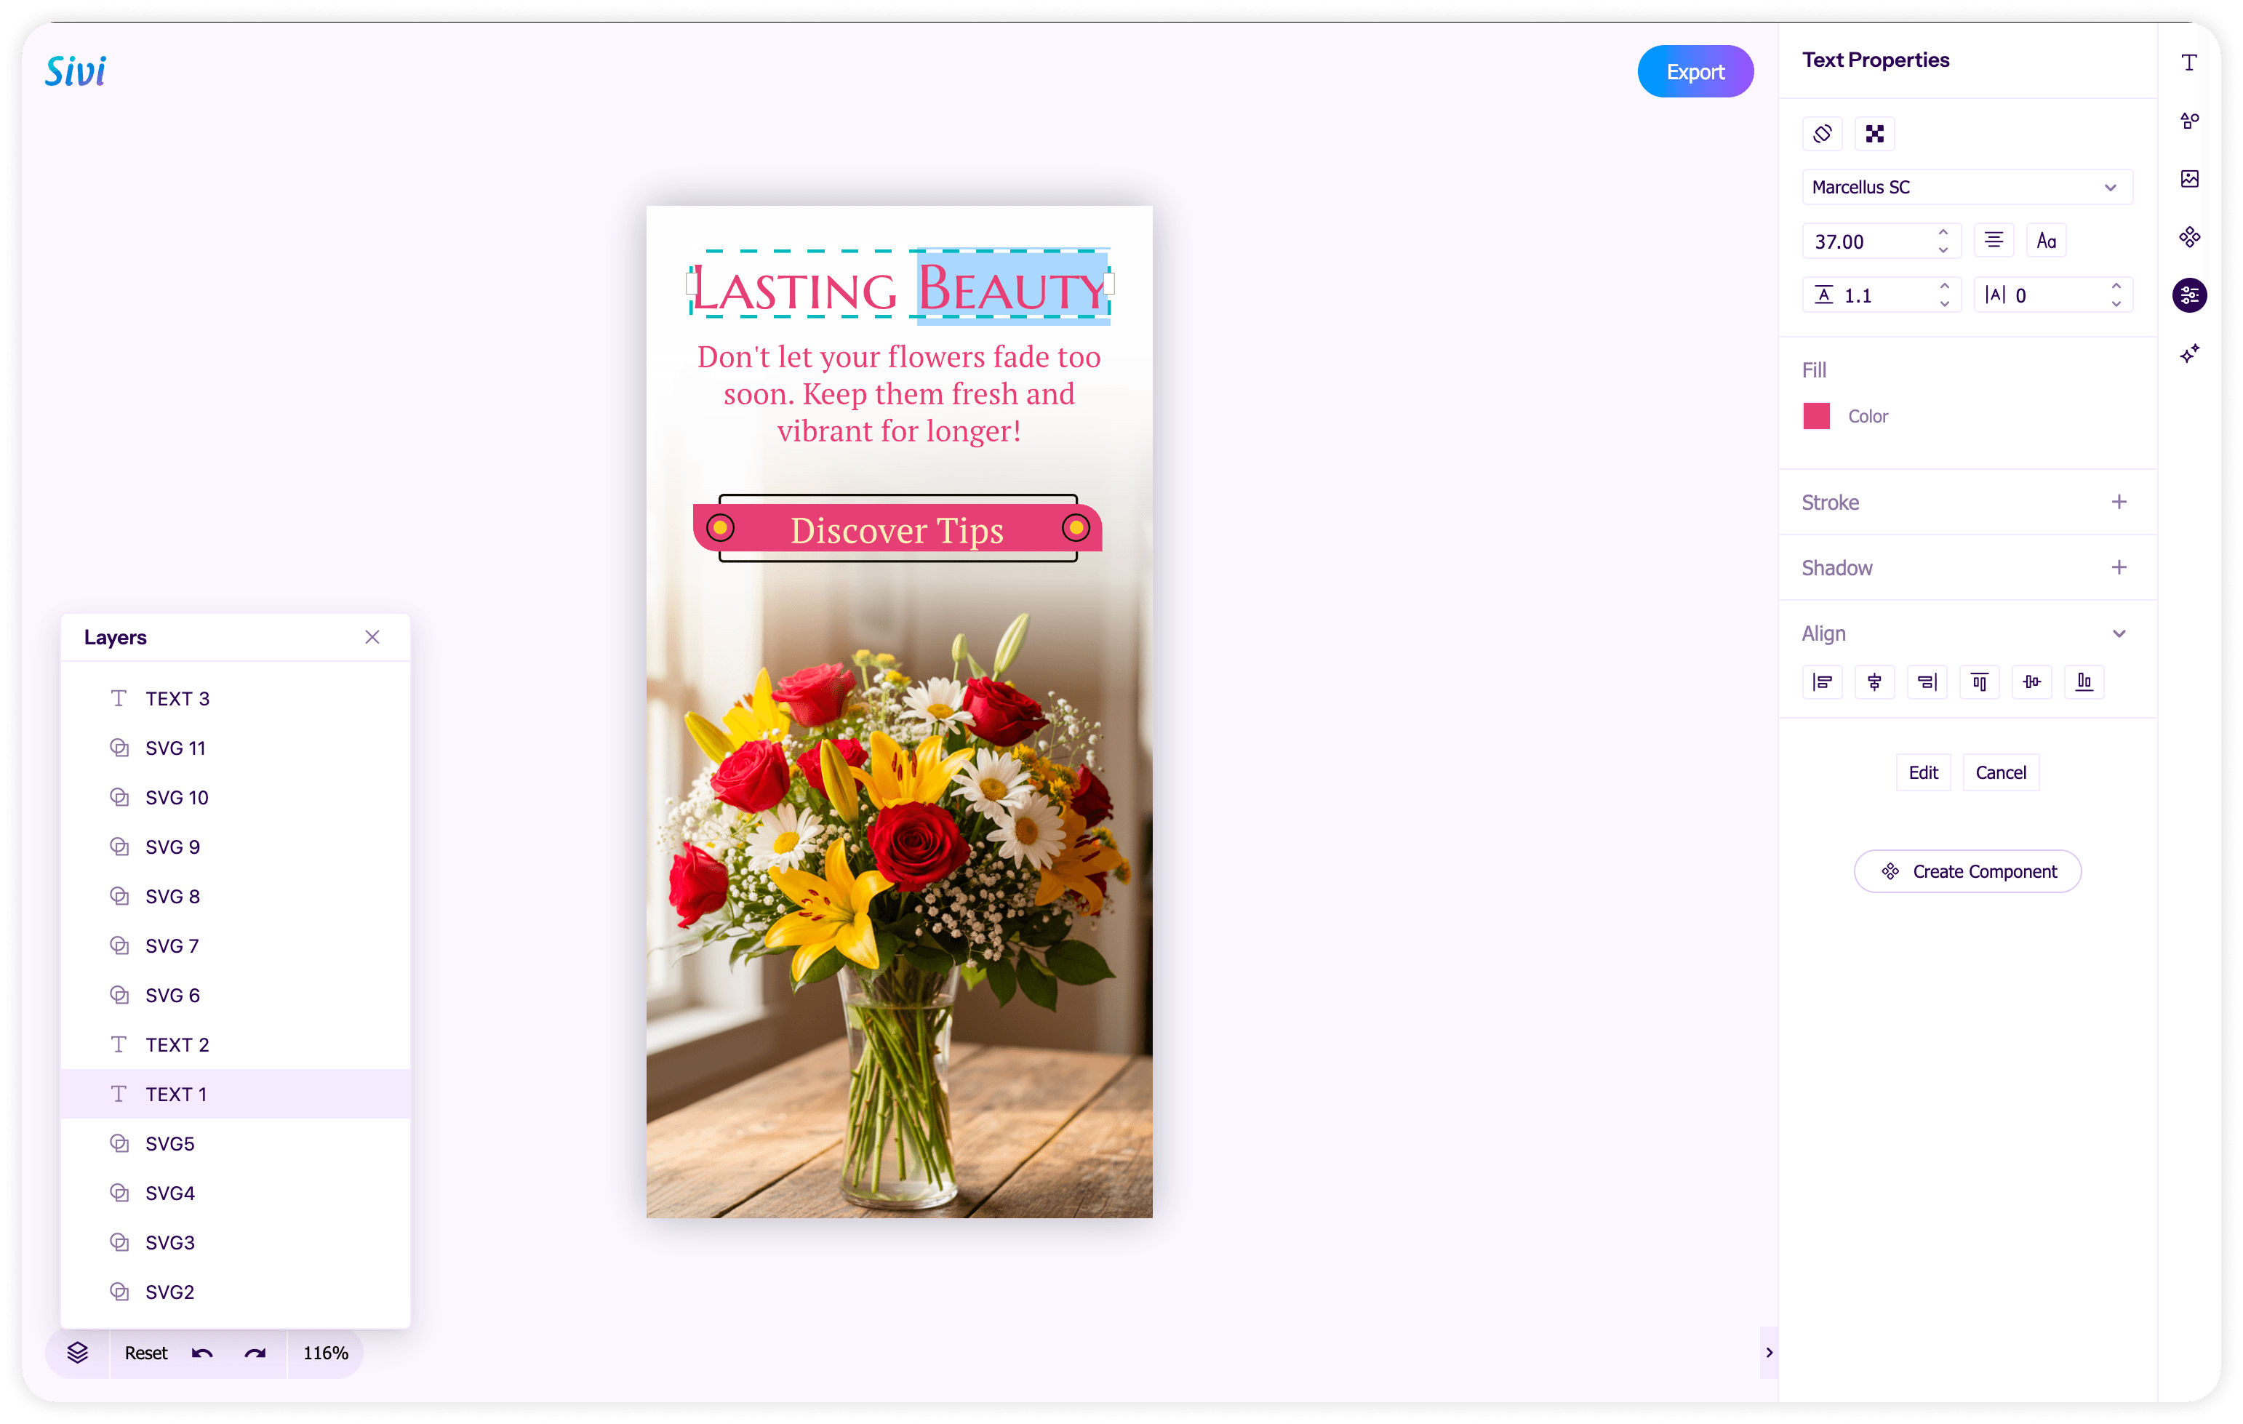Image resolution: width=2243 pixels, height=1424 pixels.
Task: Expand the Stroke section
Action: 2119,501
